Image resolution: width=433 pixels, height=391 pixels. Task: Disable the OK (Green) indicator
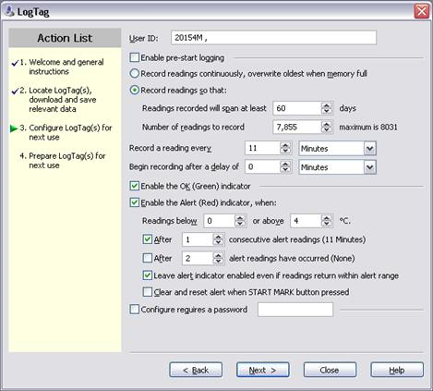click(135, 186)
